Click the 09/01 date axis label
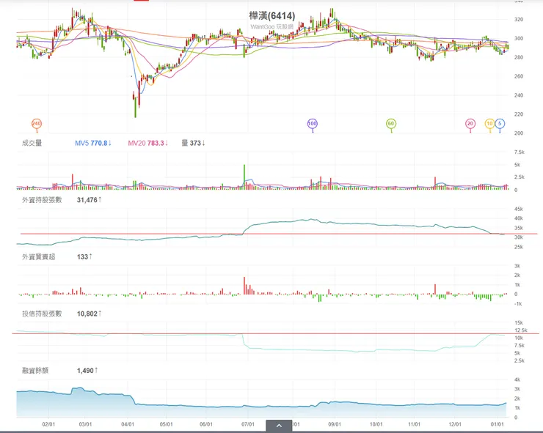543x433 pixels. [x=335, y=424]
